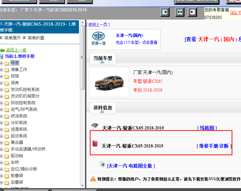
Task: Click the 菜单折叠 icon
Action: [x=24, y=38]
